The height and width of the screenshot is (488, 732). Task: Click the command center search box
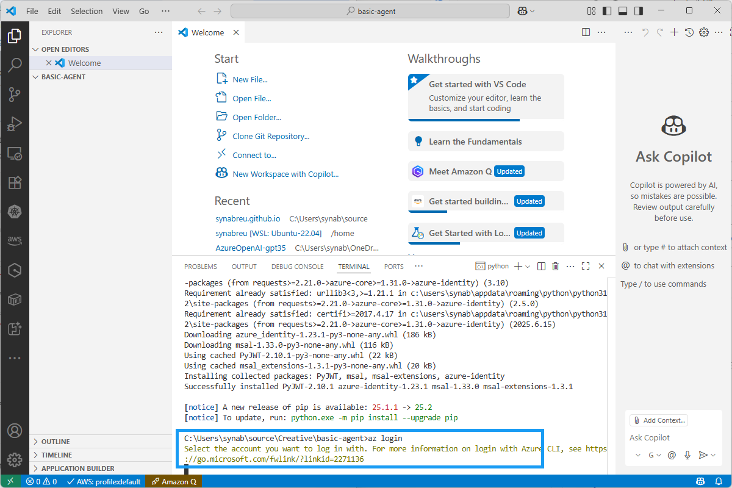tap(370, 11)
